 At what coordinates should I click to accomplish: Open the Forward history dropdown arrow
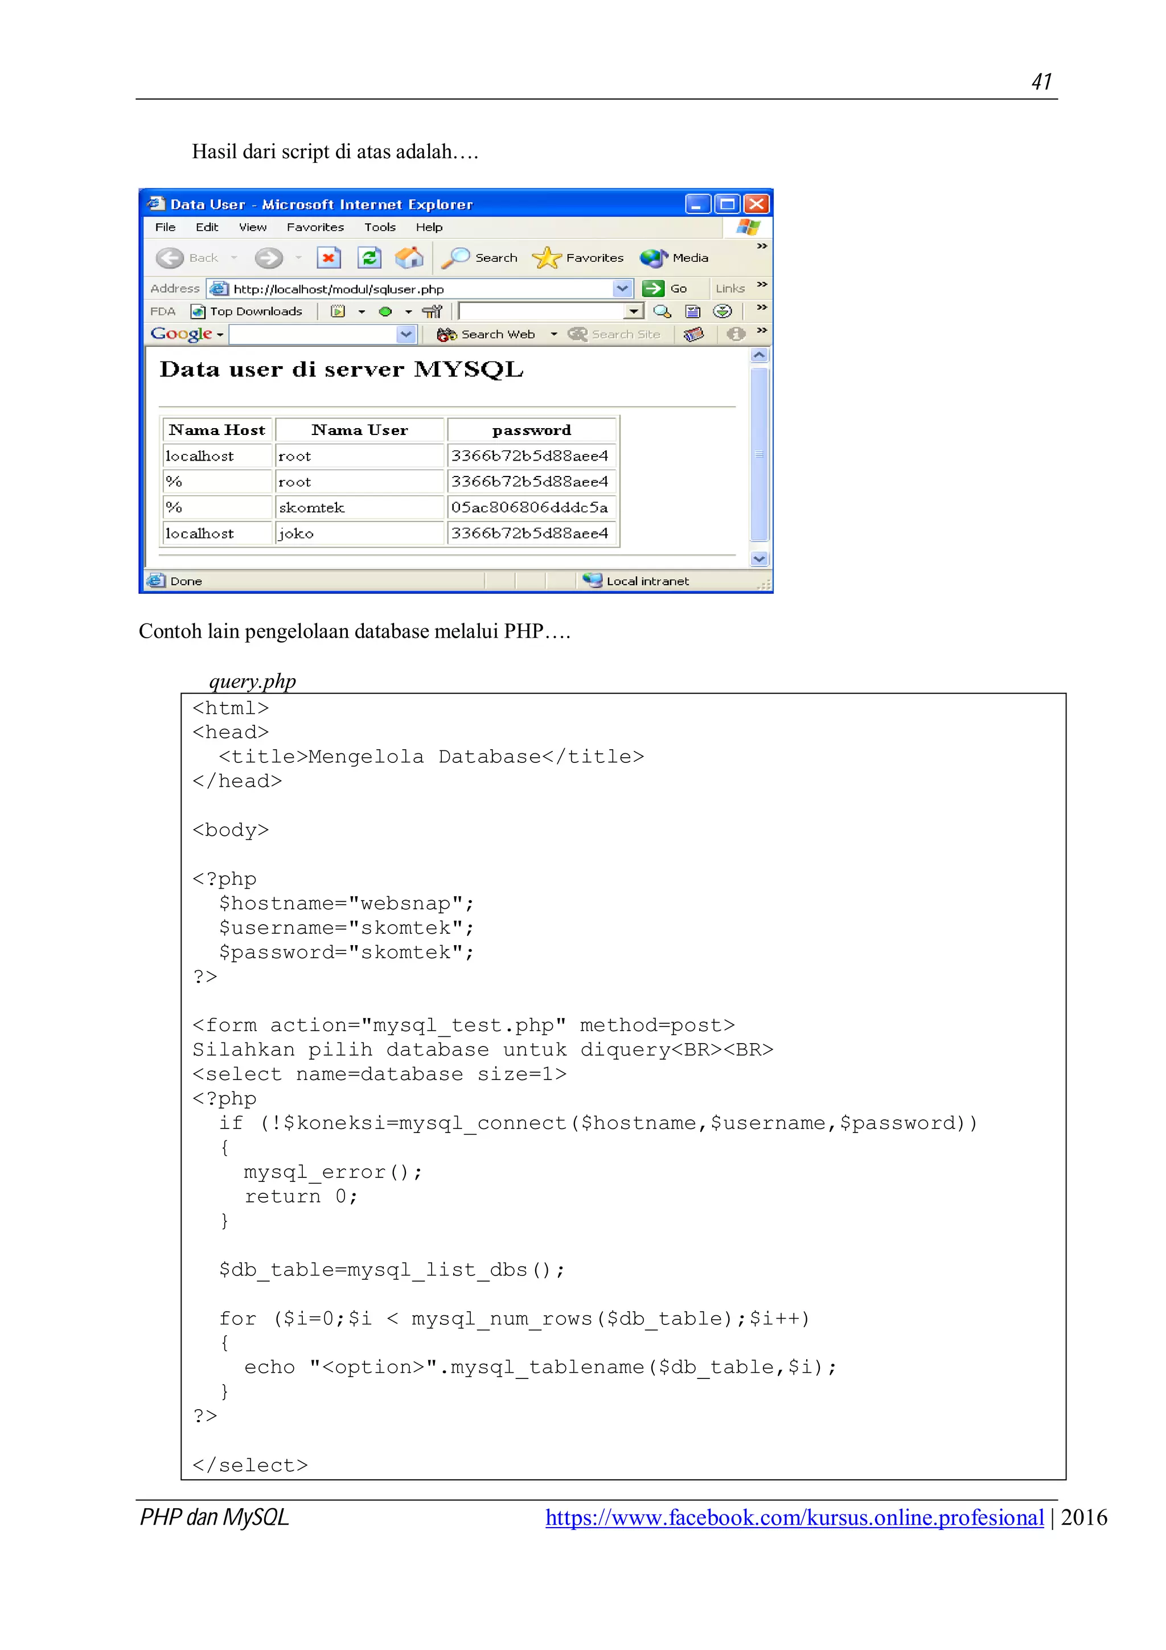[299, 258]
